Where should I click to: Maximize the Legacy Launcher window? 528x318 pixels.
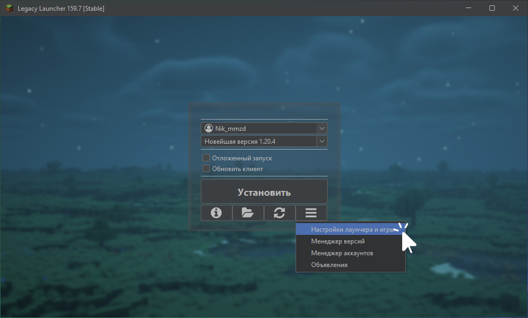[492, 8]
